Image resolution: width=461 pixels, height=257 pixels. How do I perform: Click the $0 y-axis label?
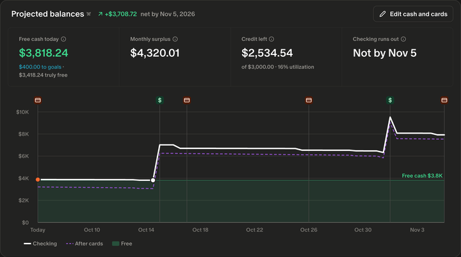coord(25,222)
